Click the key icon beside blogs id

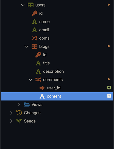click(x=38, y=55)
